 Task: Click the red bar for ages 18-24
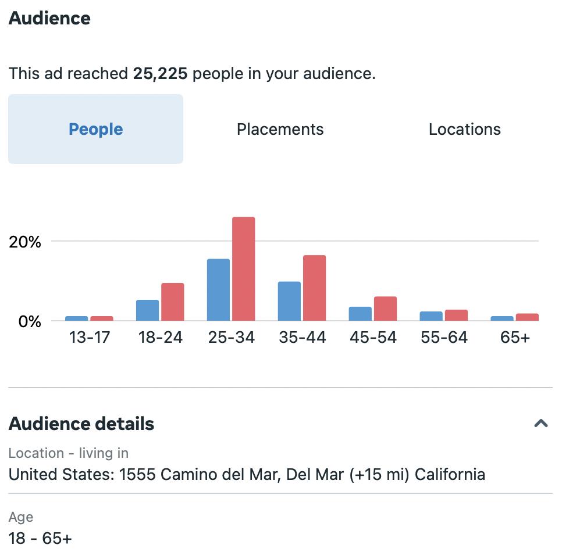click(172, 302)
